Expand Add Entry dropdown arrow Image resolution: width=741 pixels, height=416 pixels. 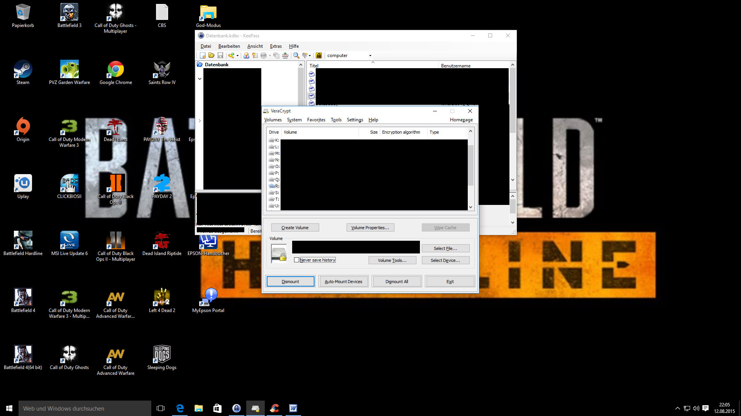click(237, 55)
